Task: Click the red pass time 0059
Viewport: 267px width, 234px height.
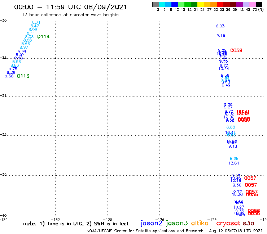Action: (236, 50)
